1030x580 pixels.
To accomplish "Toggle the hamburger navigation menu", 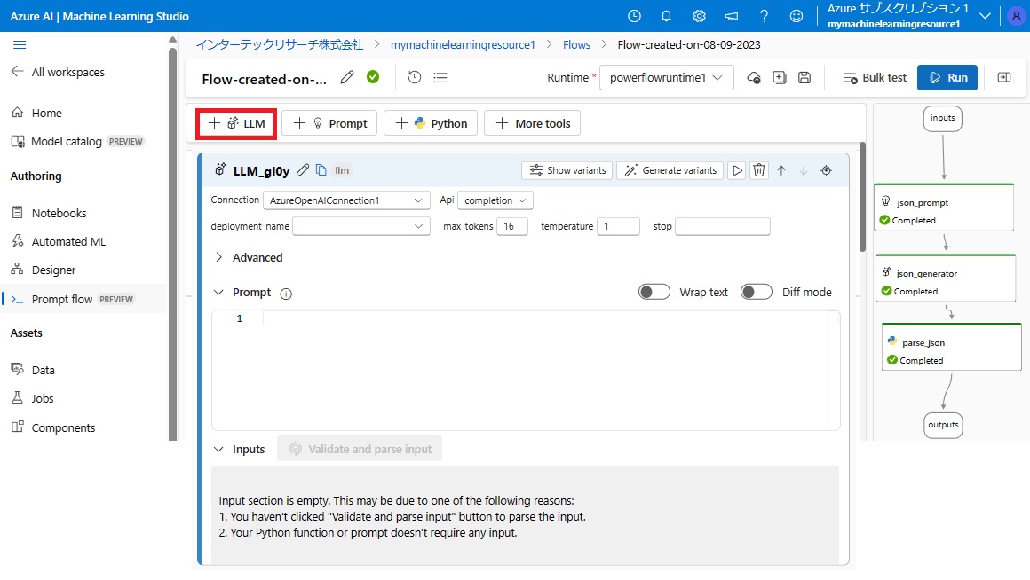I will coord(20,44).
